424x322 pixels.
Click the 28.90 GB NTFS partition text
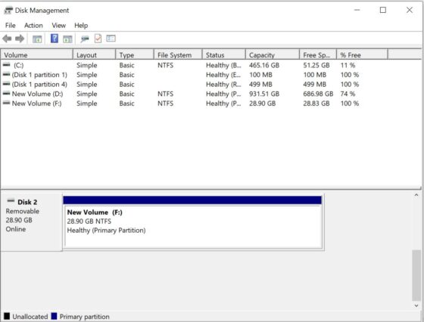click(89, 221)
